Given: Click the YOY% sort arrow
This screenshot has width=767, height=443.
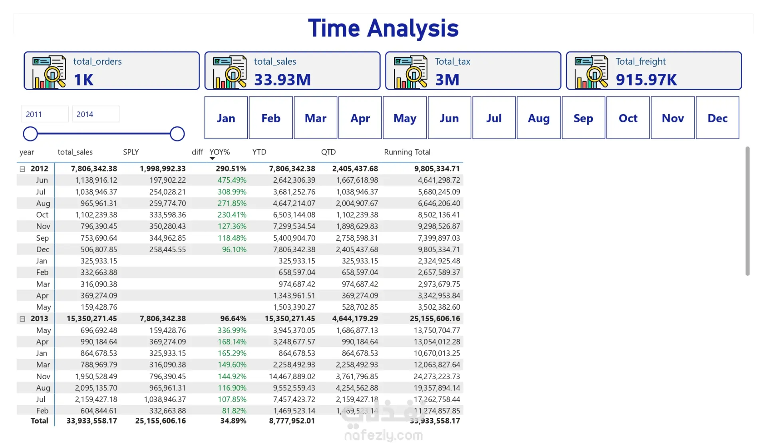Looking at the screenshot, I should (x=212, y=159).
